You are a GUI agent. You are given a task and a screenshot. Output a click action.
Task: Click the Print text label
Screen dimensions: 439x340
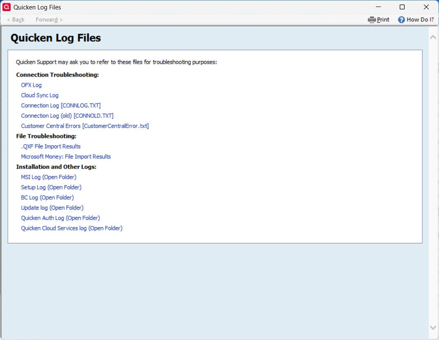coord(383,20)
